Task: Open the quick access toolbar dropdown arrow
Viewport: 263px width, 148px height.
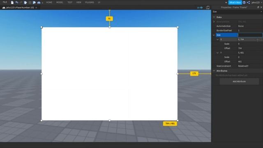Action: click(x=42, y=3)
